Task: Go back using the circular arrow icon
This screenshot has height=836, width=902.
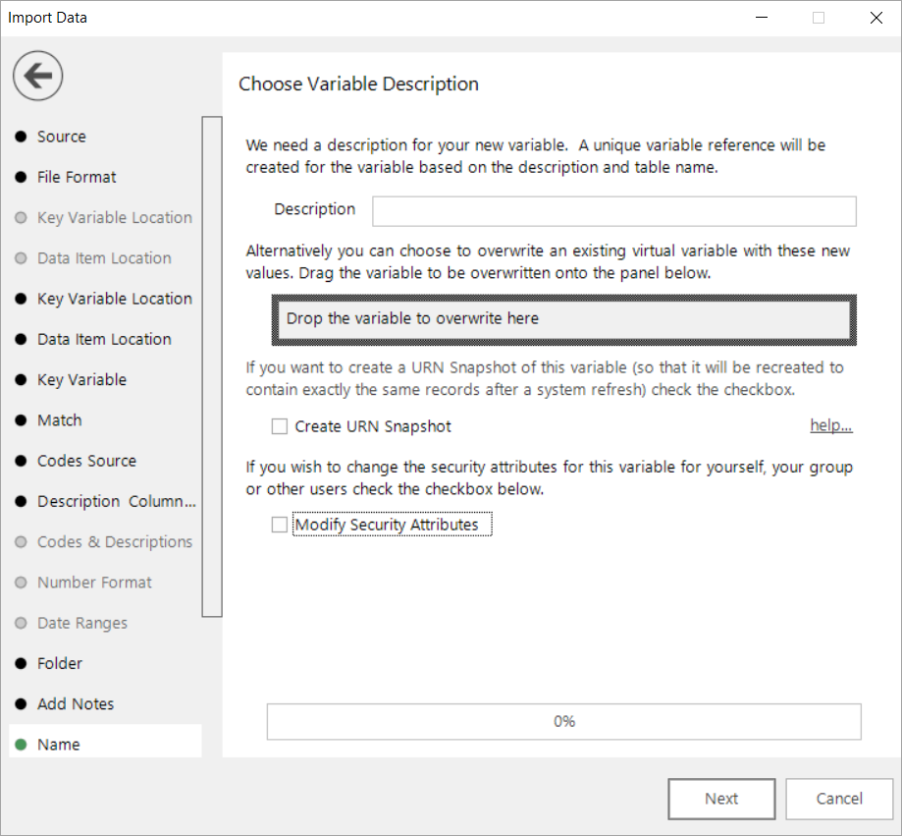Action: click(x=38, y=76)
